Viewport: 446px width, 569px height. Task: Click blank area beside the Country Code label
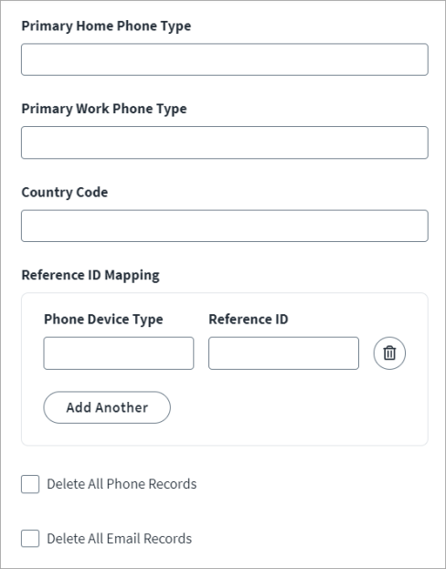click(x=269, y=193)
